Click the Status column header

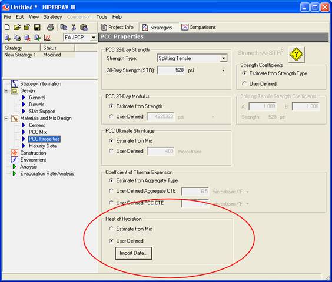tap(57, 48)
